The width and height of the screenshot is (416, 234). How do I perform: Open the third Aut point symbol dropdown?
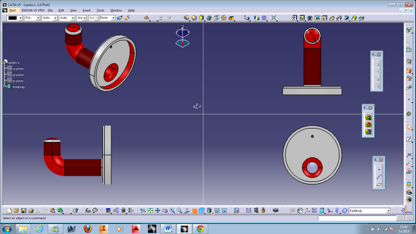tap(84, 18)
